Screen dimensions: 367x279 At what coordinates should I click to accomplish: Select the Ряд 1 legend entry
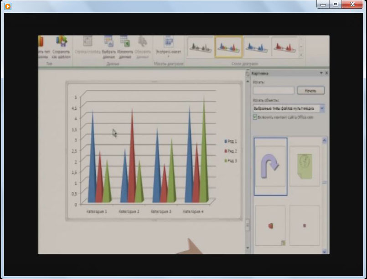231,141
